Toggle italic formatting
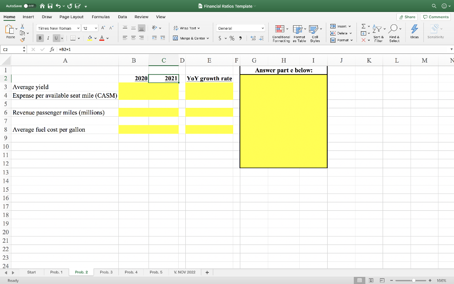 click(48, 38)
